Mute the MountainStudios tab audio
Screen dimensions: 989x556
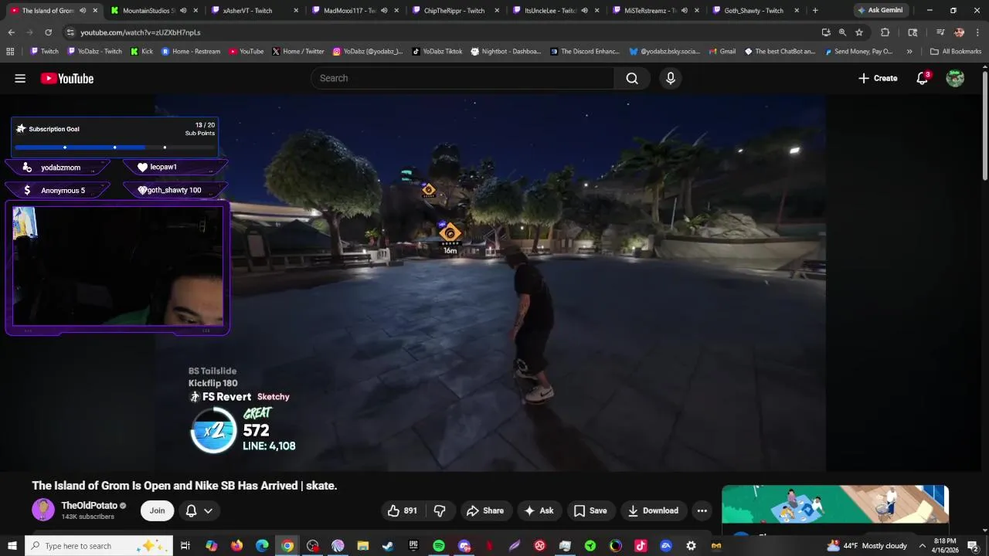coord(183,11)
